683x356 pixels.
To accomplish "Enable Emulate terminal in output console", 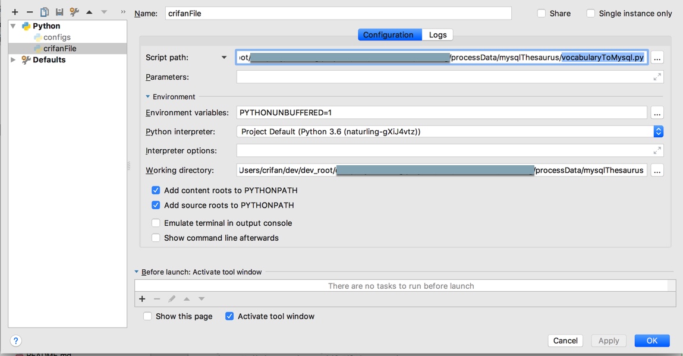I will [156, 223].
